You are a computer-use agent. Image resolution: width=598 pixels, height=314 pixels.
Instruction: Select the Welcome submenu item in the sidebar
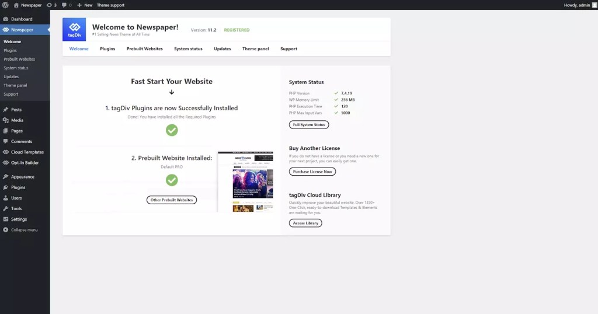pyautogui.click(x=12, y=41)
